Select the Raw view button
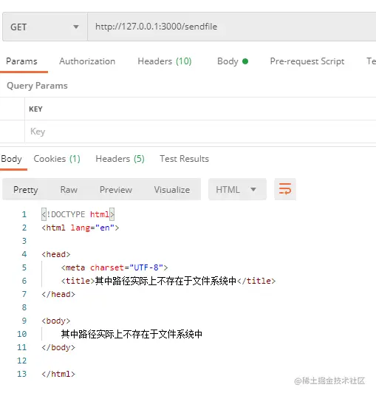376x396 pixels. [x=69, y=190]
